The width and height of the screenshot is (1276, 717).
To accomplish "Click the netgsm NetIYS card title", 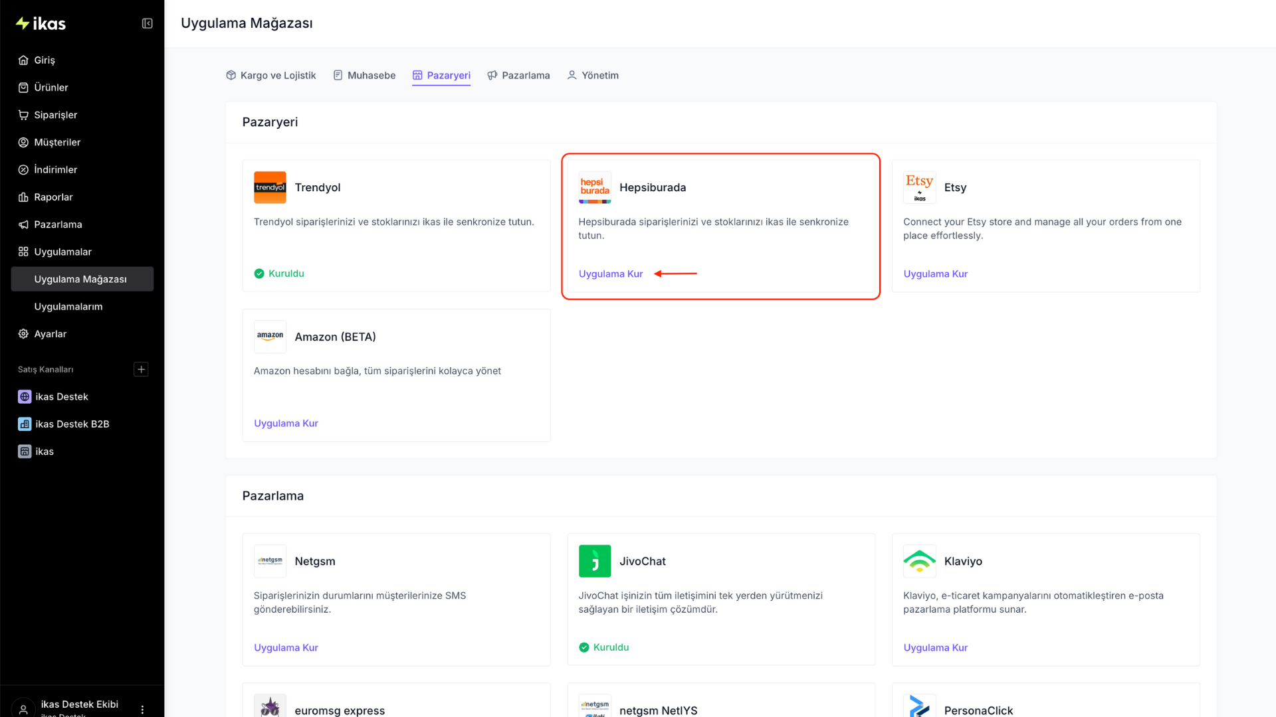I will tap(659, 710).
